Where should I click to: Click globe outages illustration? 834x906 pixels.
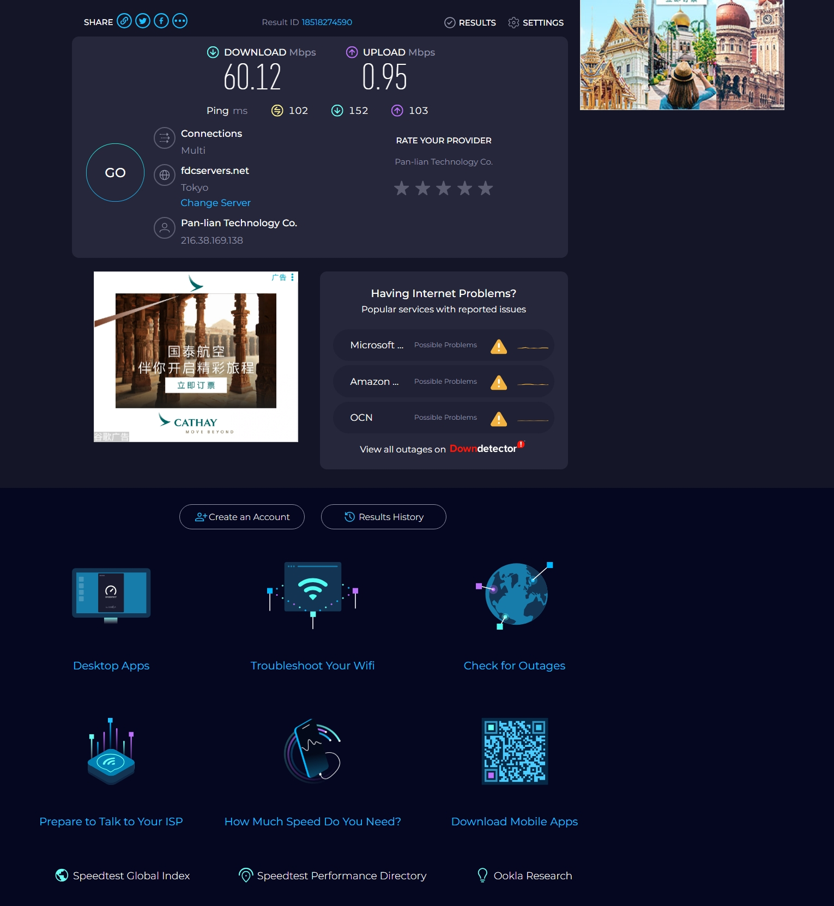pyautogui.click(x=515, y=595)
